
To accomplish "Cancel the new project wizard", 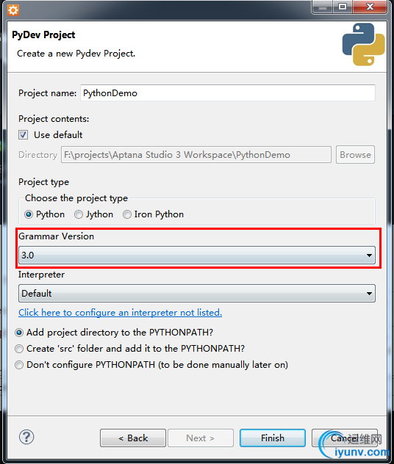I will coord(345,438).
